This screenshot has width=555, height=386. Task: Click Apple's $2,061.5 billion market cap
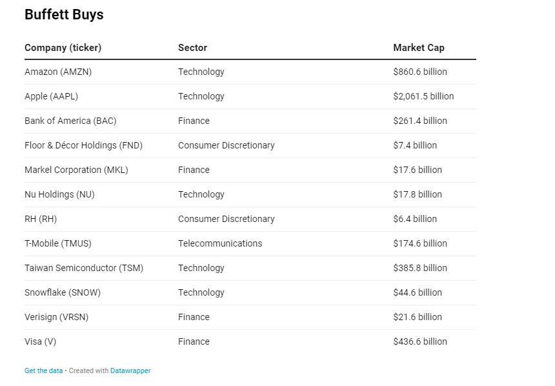(423, 97)
